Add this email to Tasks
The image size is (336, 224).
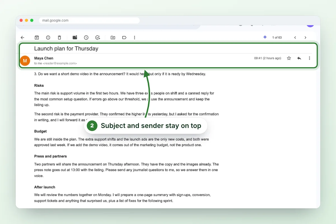click(x=98, y=38)
